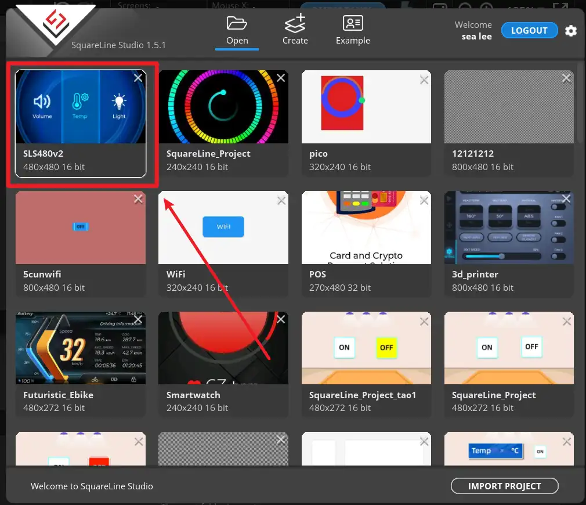586x505 pixels.
Task: Click the POS project name
Action: [x=318, y=275]
